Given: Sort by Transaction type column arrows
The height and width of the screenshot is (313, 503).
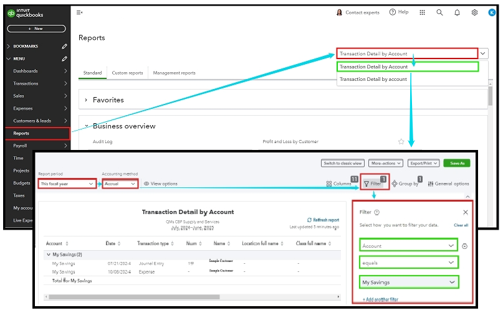Looking at the screenshot, I should tap(172, 243).
